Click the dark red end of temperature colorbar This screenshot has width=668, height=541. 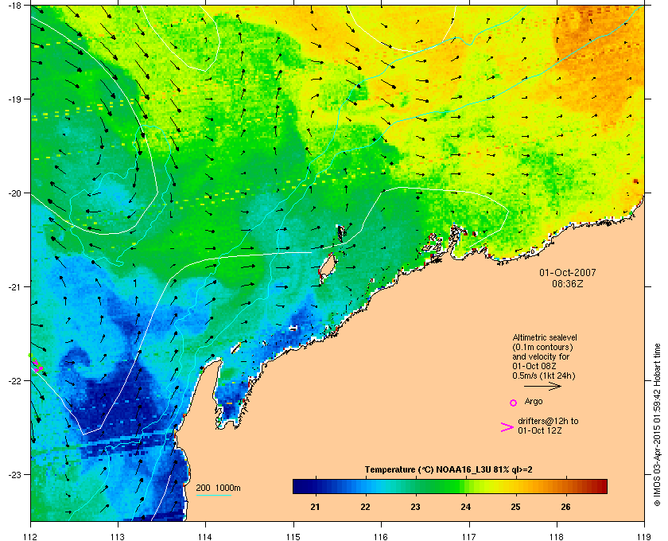click(x=601, y=486)
